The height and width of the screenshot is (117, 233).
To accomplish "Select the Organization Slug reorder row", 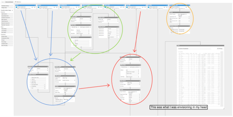I will pos(39,78).
